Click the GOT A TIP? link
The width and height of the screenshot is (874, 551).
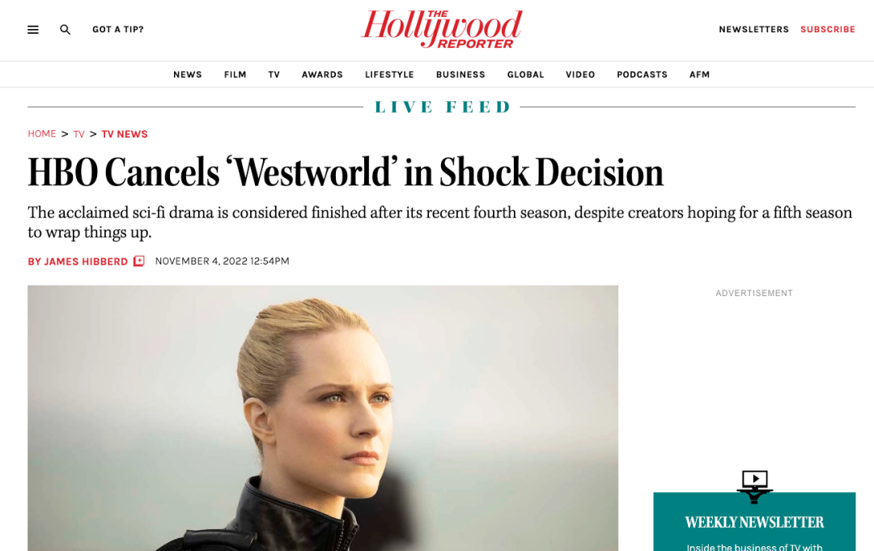click(118, 29)
